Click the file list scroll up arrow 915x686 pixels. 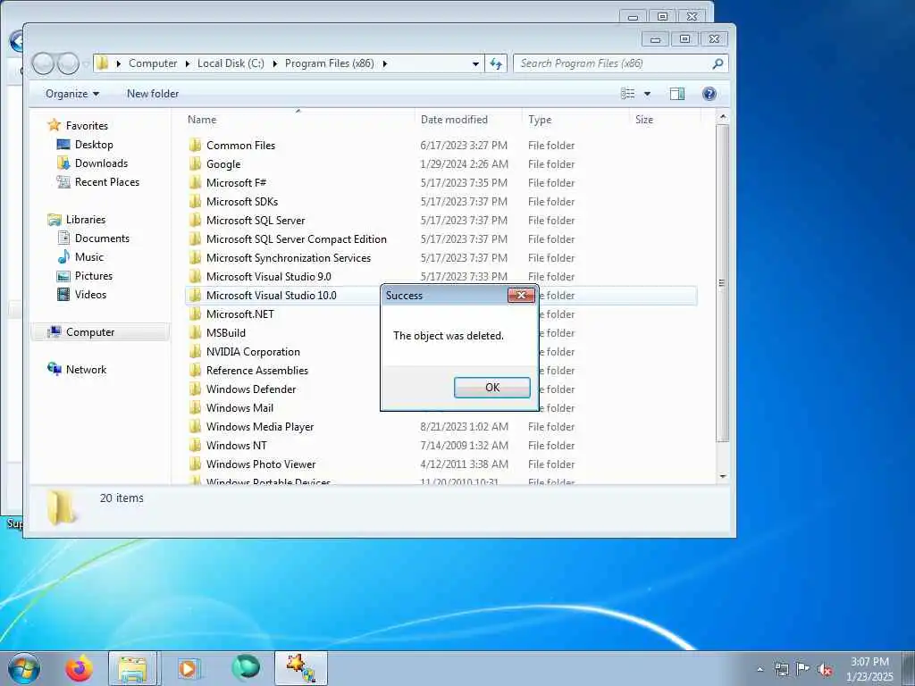[x=723, y=117]
